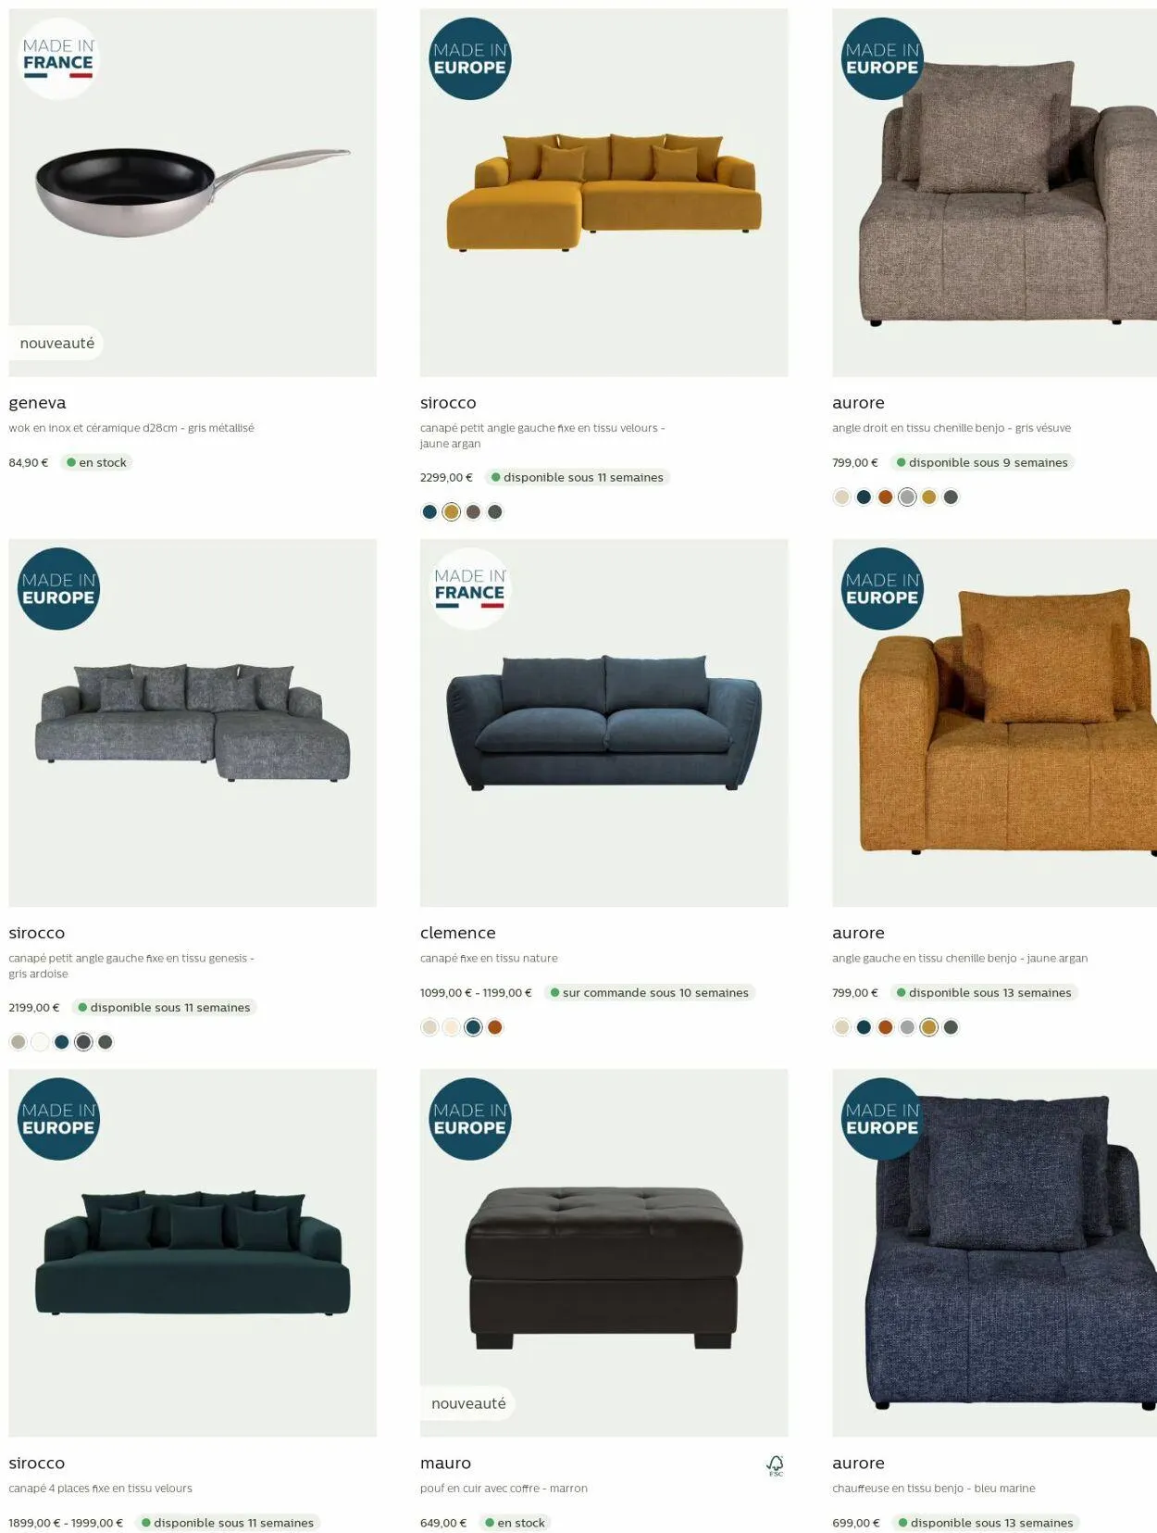Click the nouveauté tag on the mauro pouf
The width and height of the screenshot is (1157, 1533).
pos(468,1403)
